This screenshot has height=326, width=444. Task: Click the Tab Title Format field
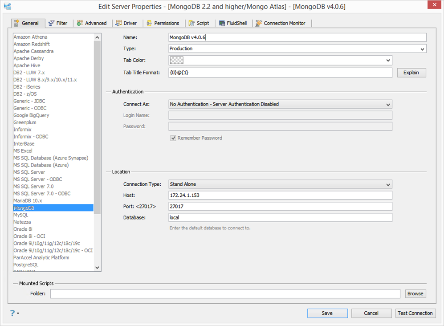click(280, 73)
